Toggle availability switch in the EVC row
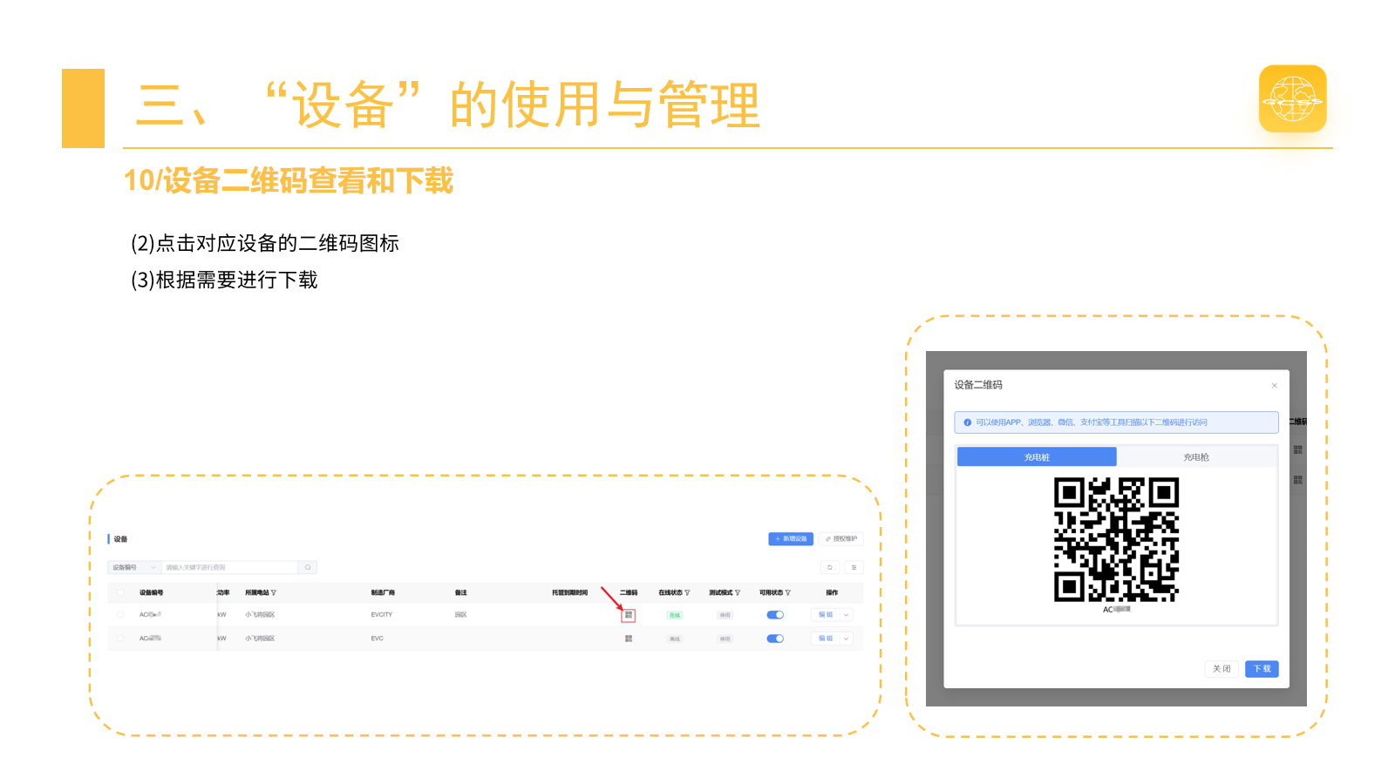 pos(775,639)
